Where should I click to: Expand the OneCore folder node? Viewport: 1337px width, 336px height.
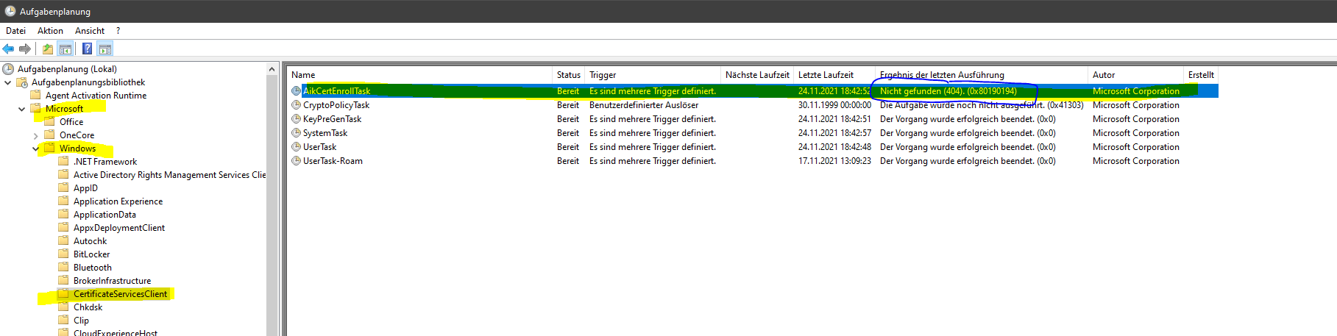[36, 135]
